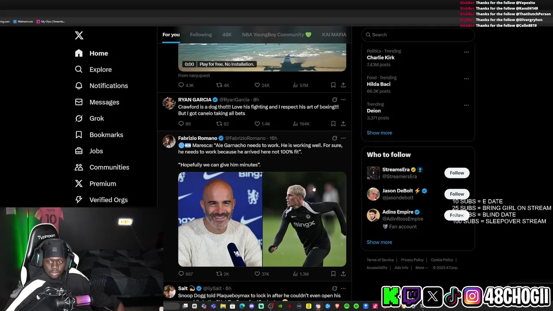553x311 pixels.
Task: Open Home in the sidebar
Action: point(92,53)
